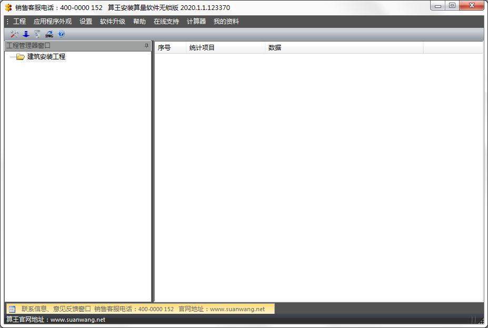Image resolution: width=488 pixels, height=328 pixels.
Task: Open the 在线支持 menu
Action: click(x=166, y=22)
